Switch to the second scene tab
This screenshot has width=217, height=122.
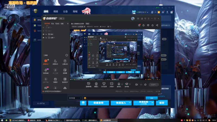pos(53,24)
